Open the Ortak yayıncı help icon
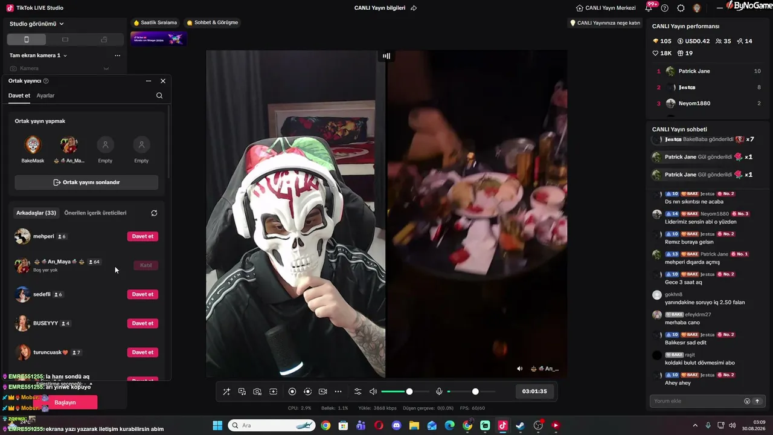Viewport: 773px width, 435px height. [x=46, y=81]
